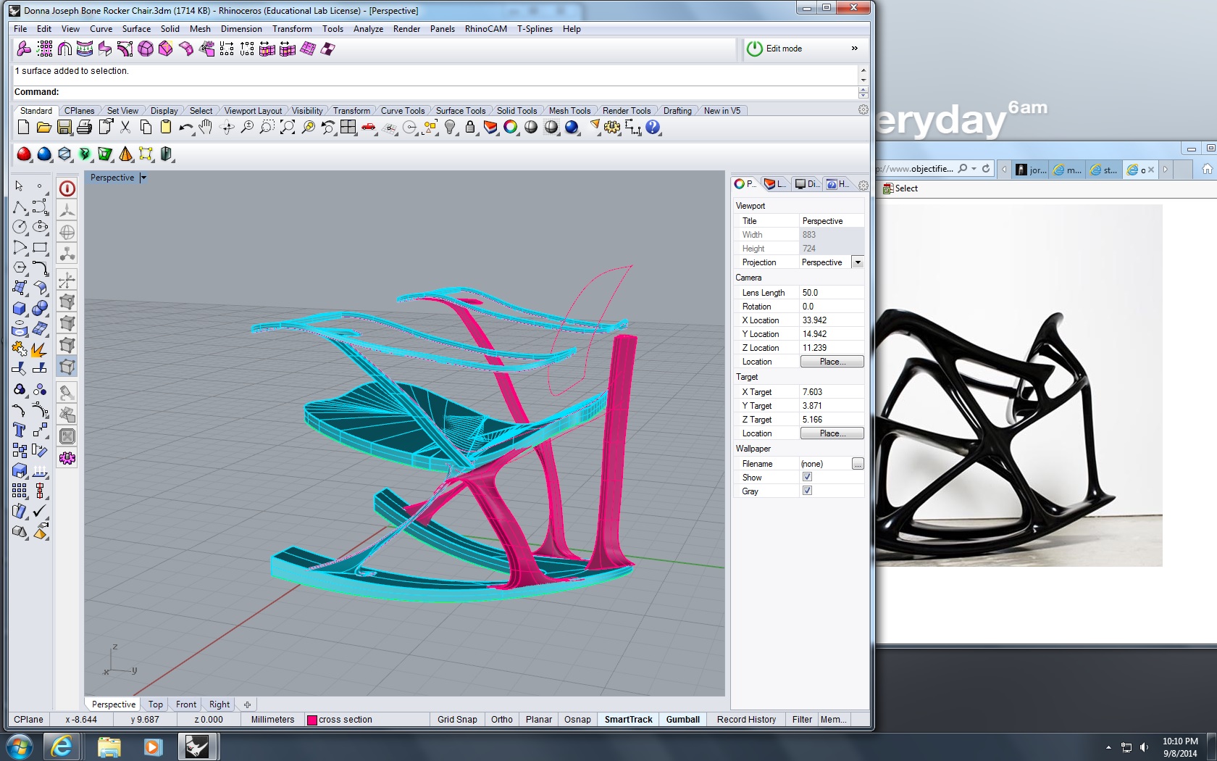The width and height of the screenshot is (1217, 761).
Task: Toggle Grid Snap in status bar
Action: tap(457, 720)
